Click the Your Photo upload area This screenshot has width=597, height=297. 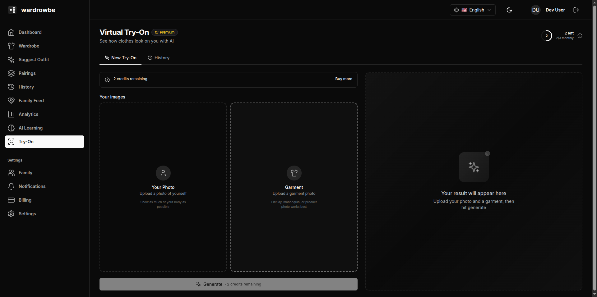point(163,186)
